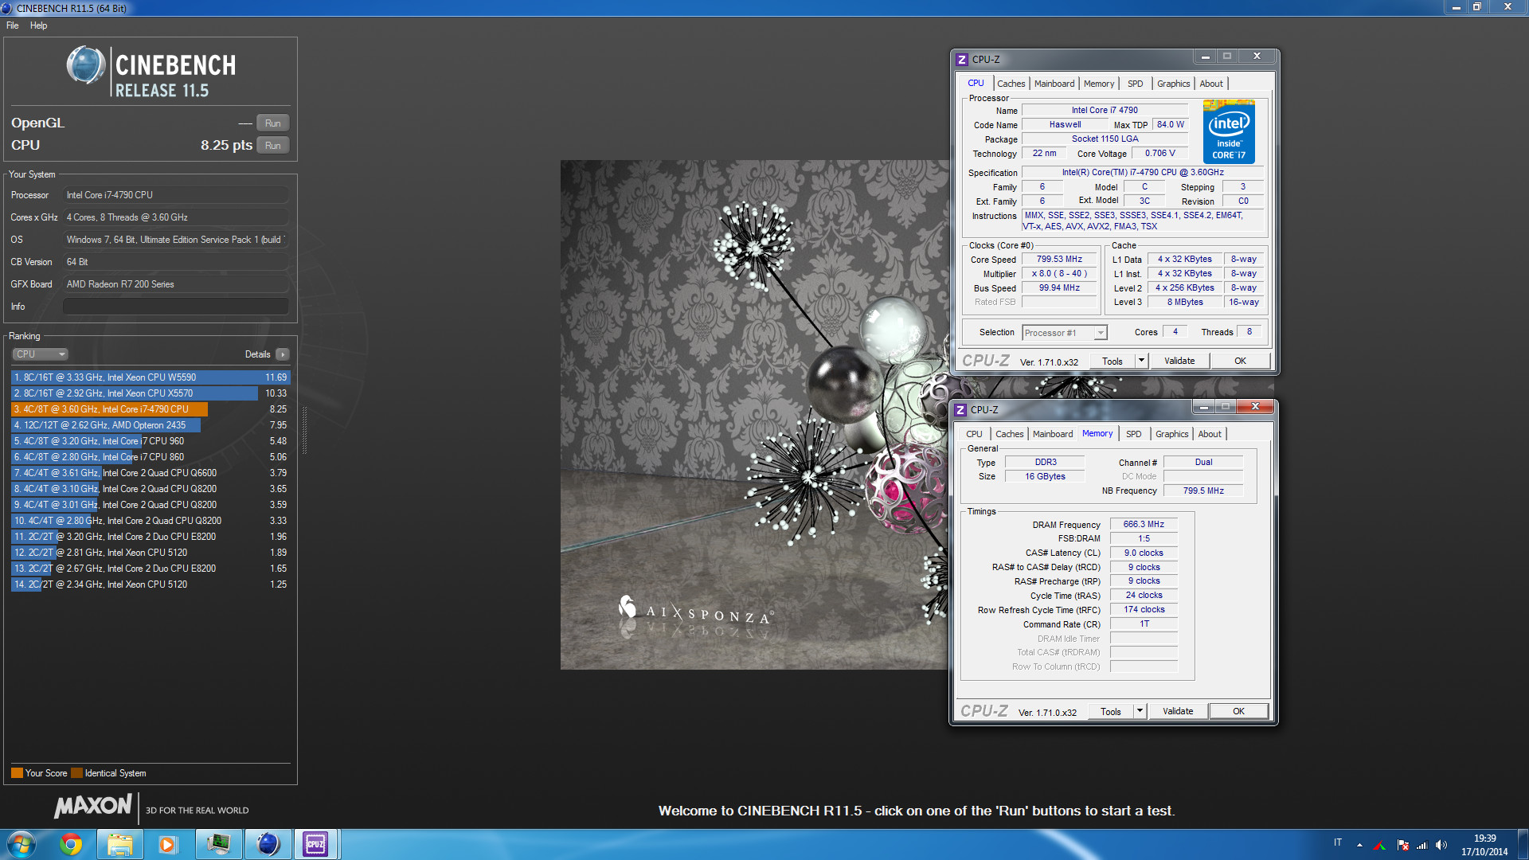The image size is (1529, 860).
Task: Open Action Center flag tray icon
Action: (1402, 845)
